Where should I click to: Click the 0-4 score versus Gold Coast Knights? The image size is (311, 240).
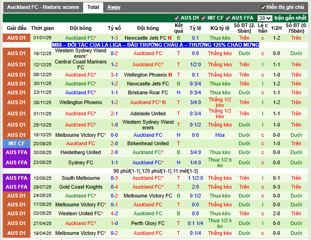114,187
